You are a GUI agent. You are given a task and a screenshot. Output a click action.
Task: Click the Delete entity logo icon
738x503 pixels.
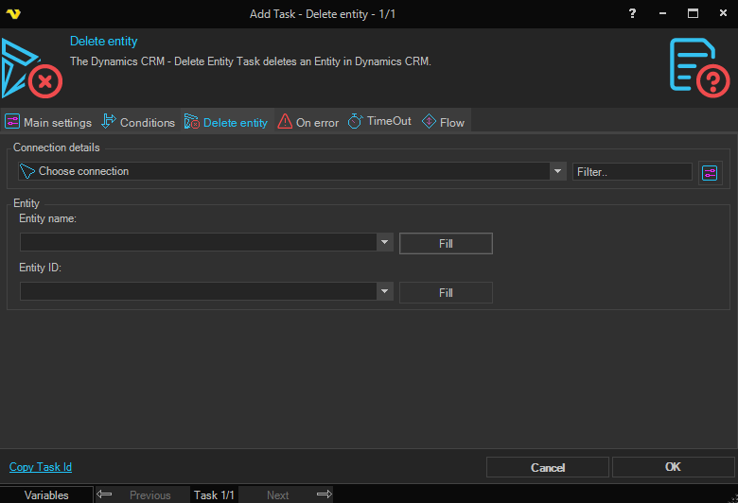coord(31,68)
